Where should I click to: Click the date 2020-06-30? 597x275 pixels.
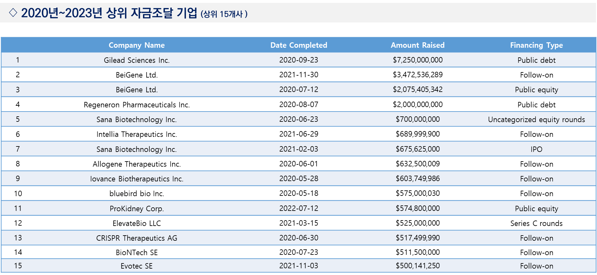tap(299, 238)
